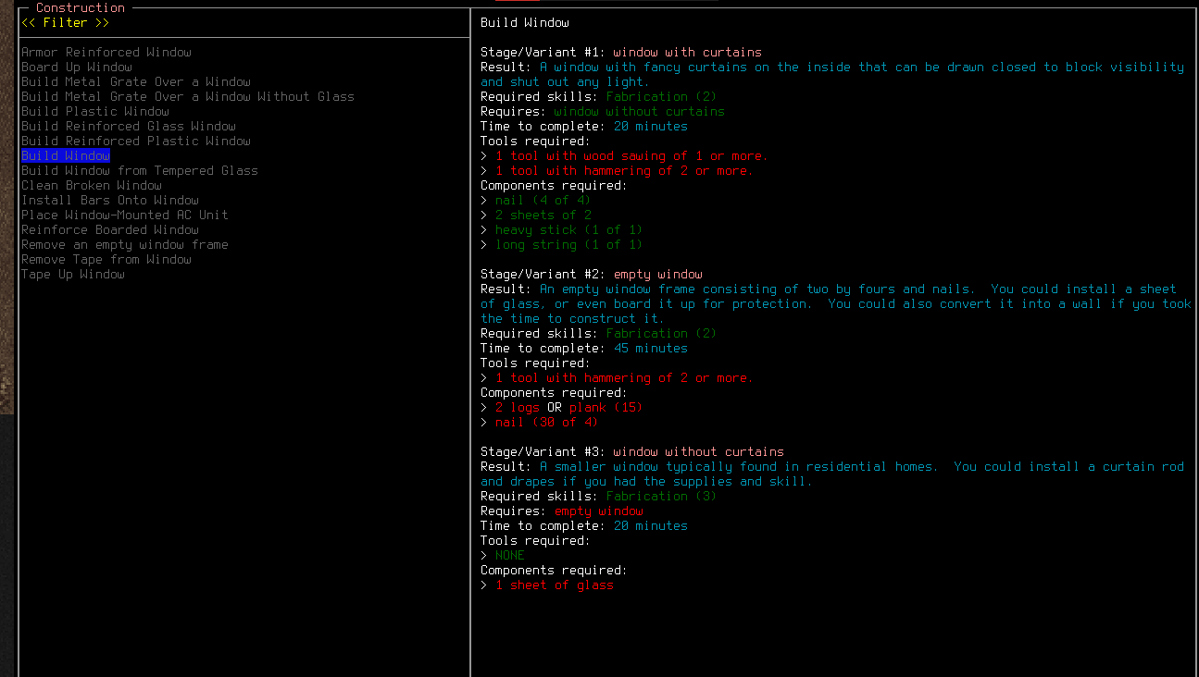Choose Remove an empty window frame
Image resolution: width=1199 pixels, height=677 pixels.
click(125, 244)
